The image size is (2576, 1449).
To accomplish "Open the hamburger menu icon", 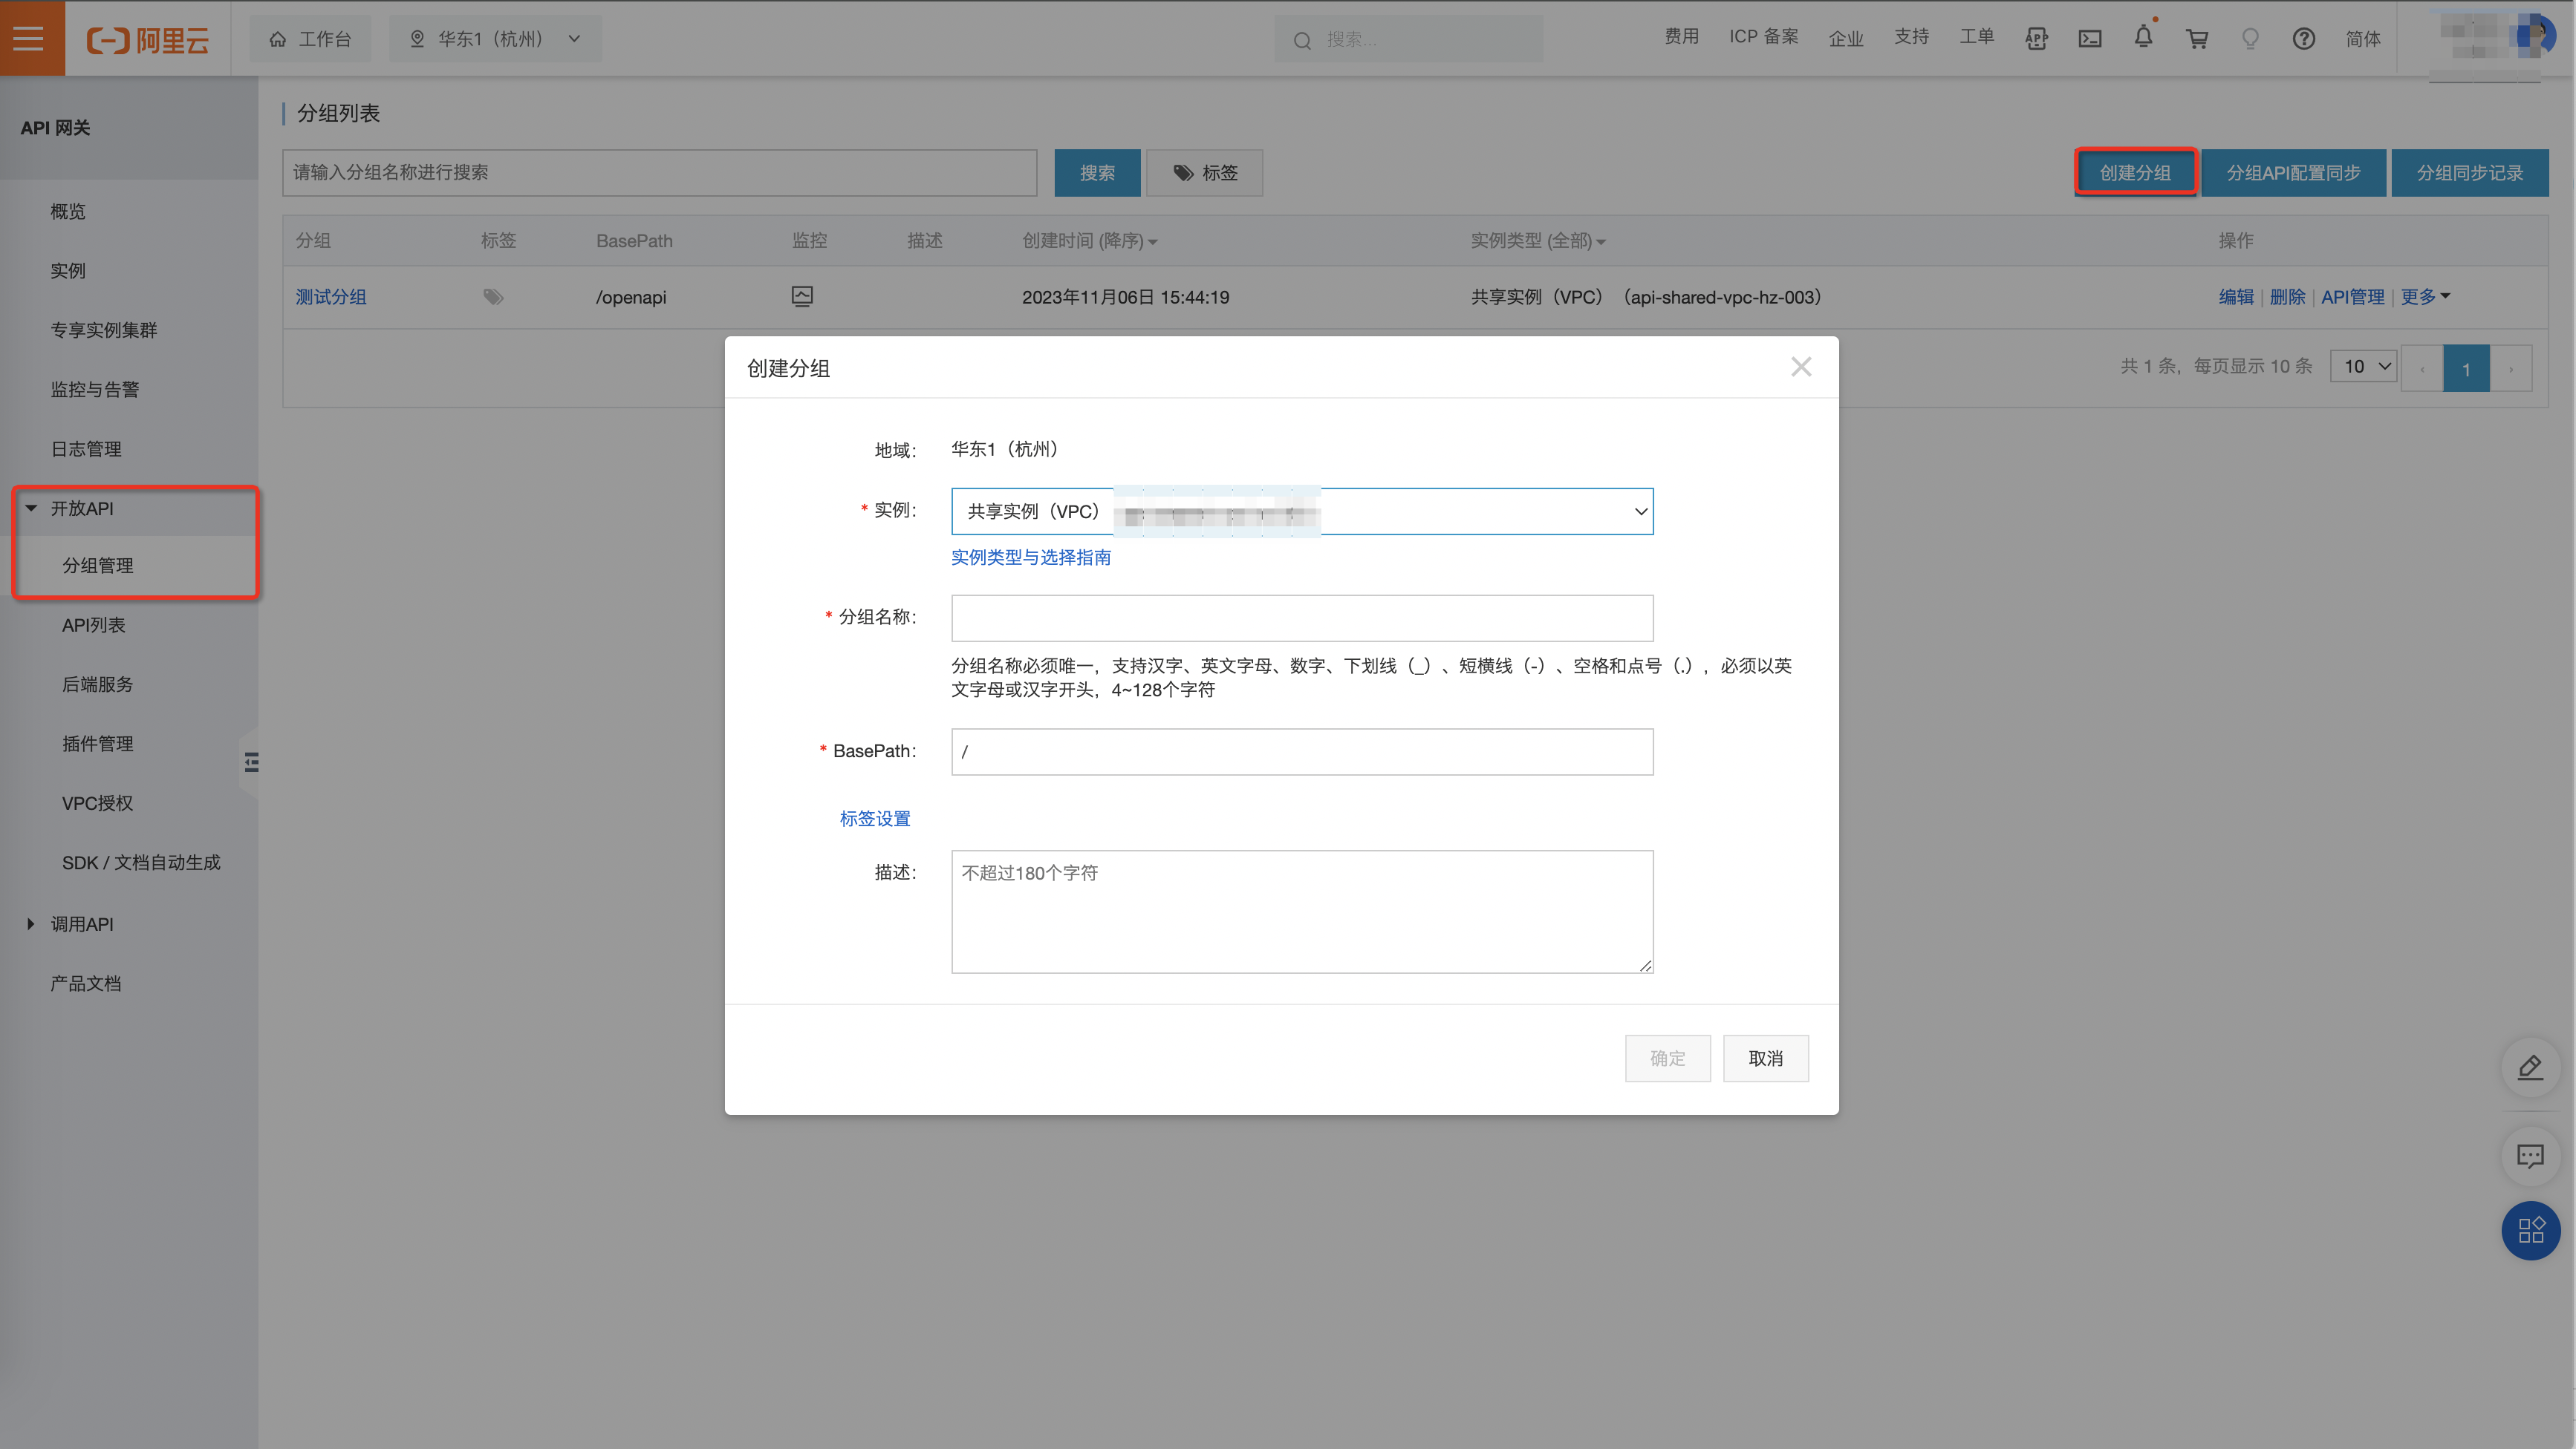I will click(x=30, y=38).
